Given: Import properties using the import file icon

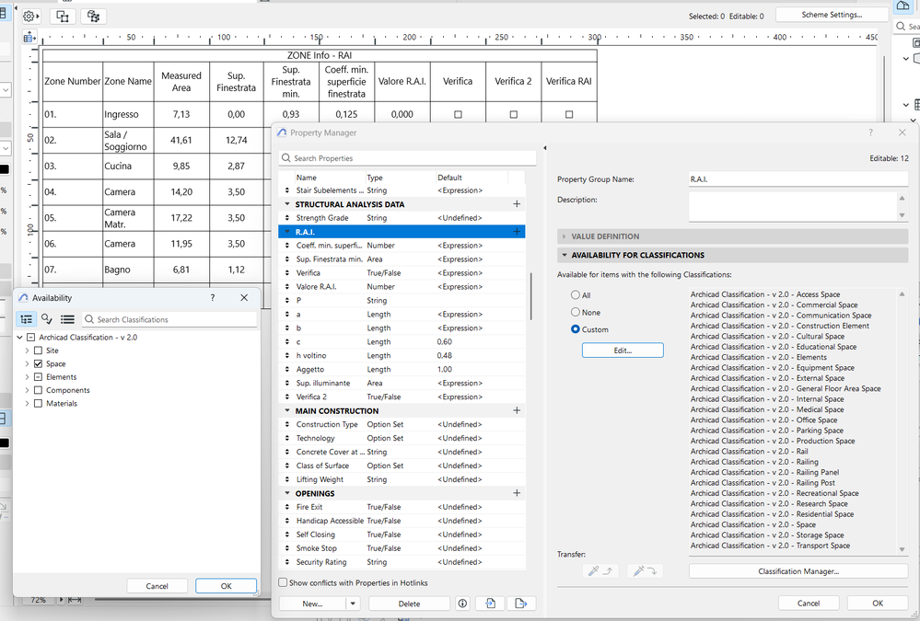Looking at the screenshot, I should pos(489,603).
